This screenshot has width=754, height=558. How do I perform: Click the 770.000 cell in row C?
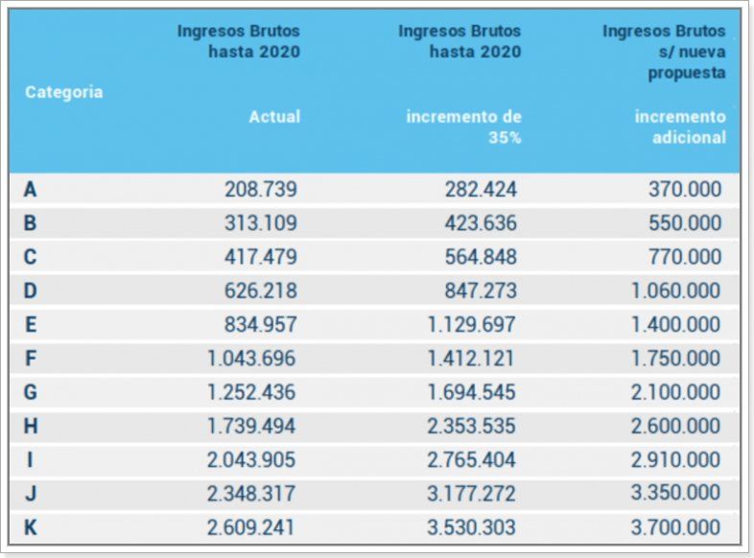point(684,257)
